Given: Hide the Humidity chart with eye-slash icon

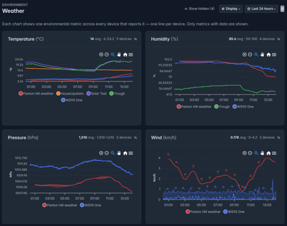Looking at the screenshot, I should coord(279,39).
